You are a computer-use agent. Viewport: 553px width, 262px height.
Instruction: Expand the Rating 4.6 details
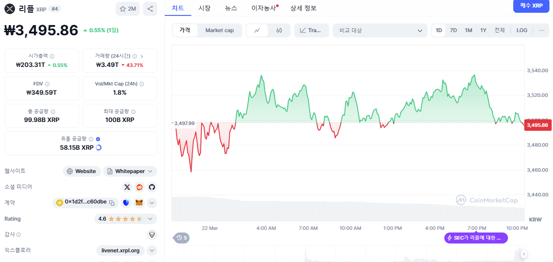click(150, 219)
